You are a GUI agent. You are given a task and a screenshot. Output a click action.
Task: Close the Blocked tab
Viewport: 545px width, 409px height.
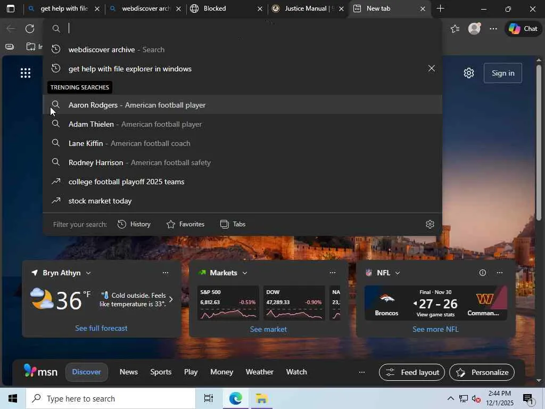pyautogui.click(x=260, y=9)
